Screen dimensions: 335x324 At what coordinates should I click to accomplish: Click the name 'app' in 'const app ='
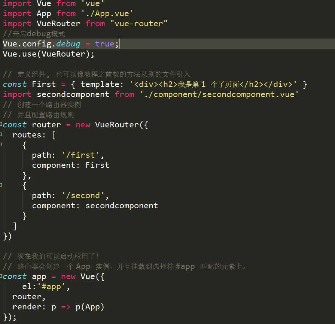pyautogui.click(x=39, y=277)
